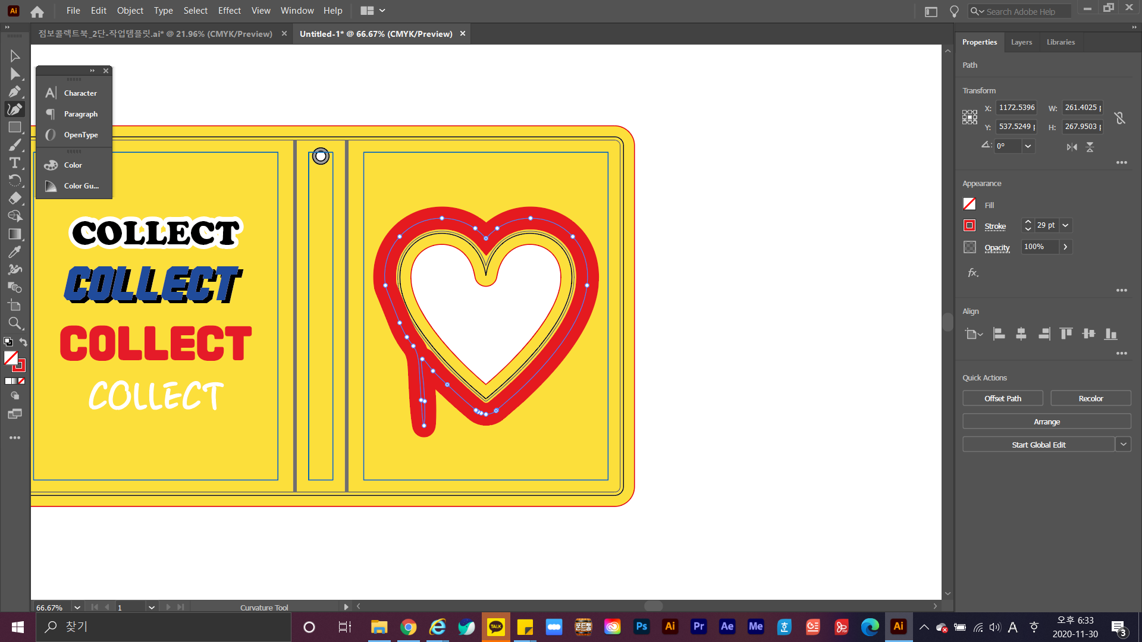Screen dimensions: 1142x642
Task: Click the Stroke color swatch in Appearance
Action: tap(970, 226)
